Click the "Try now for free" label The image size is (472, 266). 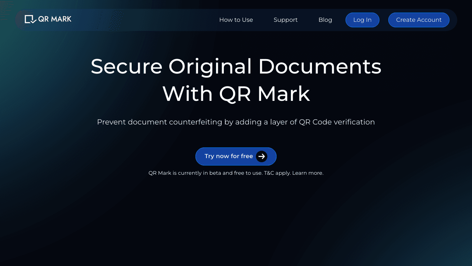(229, 156)
